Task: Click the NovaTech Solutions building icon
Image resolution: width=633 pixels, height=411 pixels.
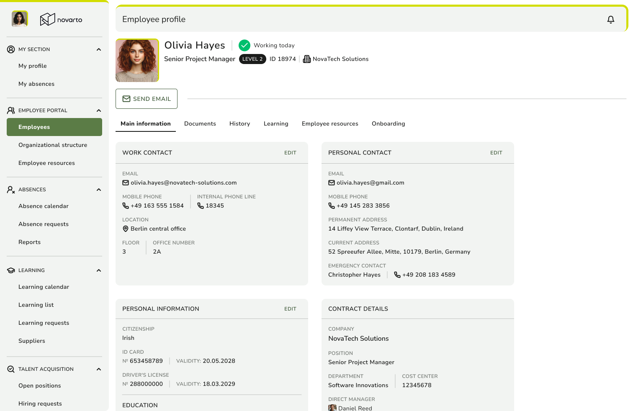Action: [307, 59]
